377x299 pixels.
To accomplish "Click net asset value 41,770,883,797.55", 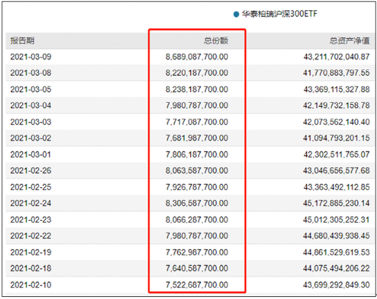I will tap(337, 73).
